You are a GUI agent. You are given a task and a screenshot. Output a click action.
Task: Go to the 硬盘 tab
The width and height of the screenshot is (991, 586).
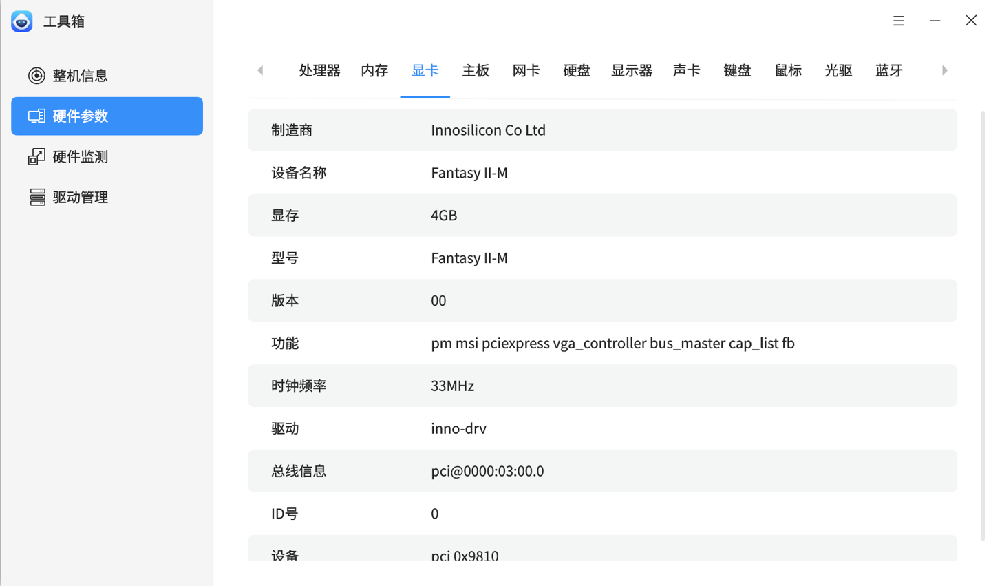click(x=577, y=71)
